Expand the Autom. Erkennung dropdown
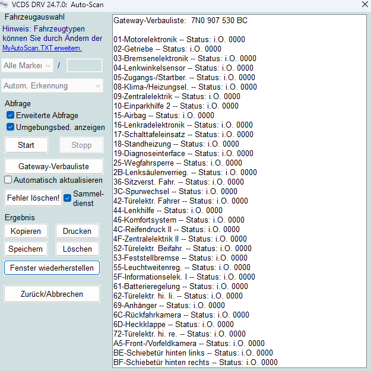The height and width of the screenshot is (371, 371). [52, 86]
